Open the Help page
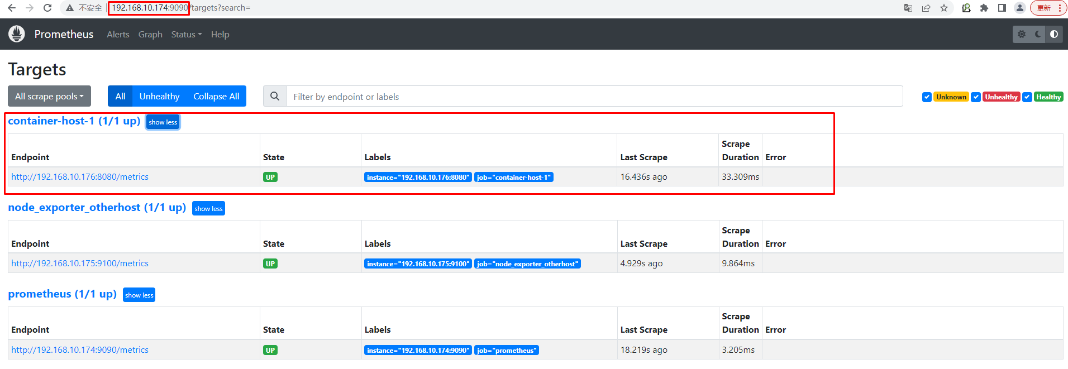Screen dimensions: 1068x369 pos(220,34)
